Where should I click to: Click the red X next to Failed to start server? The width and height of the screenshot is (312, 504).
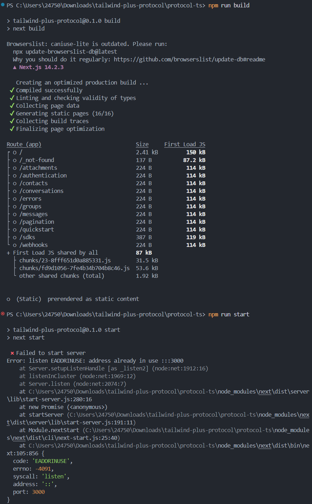click(12, 353)
